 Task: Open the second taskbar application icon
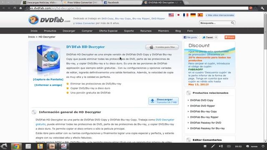point(28,146)
